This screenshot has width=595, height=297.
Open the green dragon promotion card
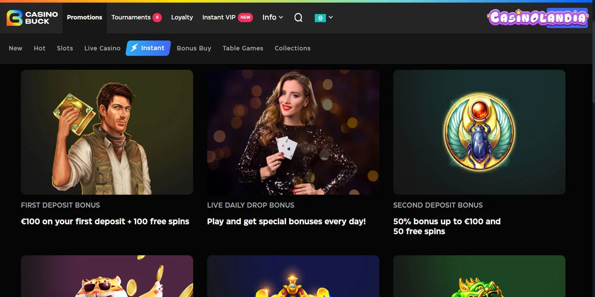tap(479, 276)
